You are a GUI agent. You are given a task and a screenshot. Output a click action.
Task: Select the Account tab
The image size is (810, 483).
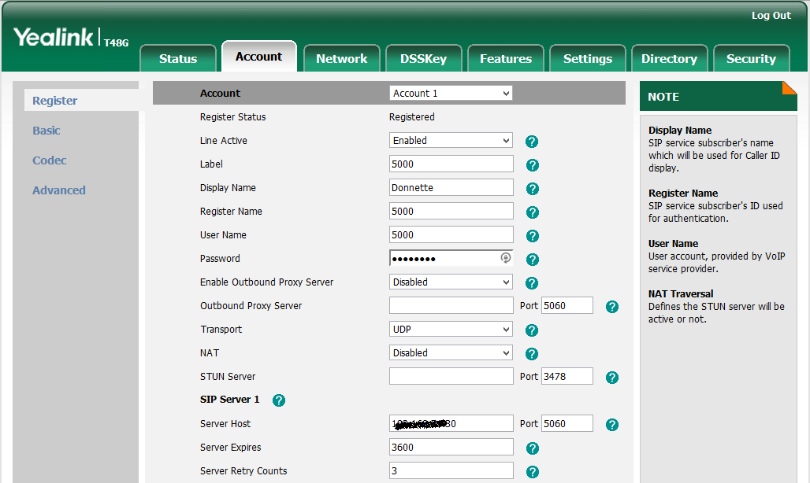258,56
